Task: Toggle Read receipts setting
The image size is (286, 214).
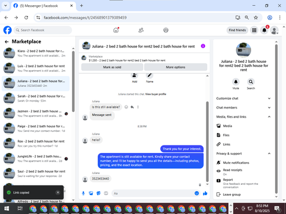Action: pos(244,172)
